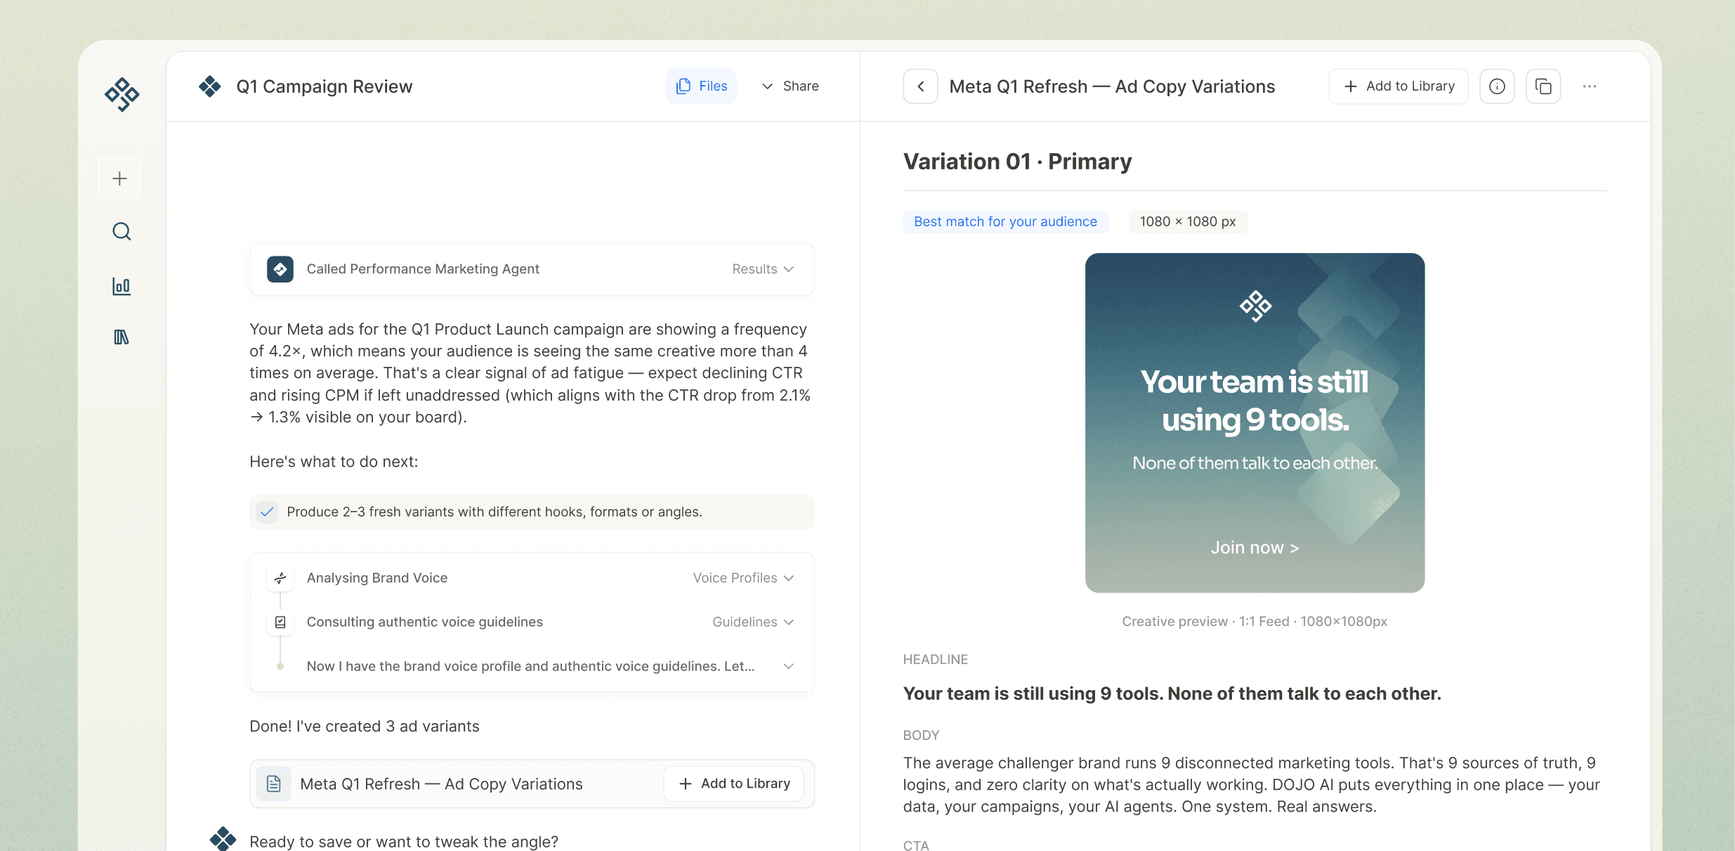Image resolution: width=1735 pixels, height=851 pixels.
Task: Click the info icon in document header
Action: [x=1497, y=86]
